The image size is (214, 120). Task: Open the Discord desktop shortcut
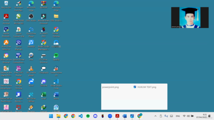[x=44, y=83]
